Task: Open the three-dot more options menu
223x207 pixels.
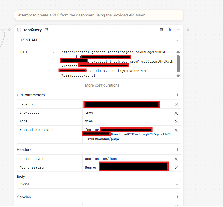Action: [x=178, y=30]
